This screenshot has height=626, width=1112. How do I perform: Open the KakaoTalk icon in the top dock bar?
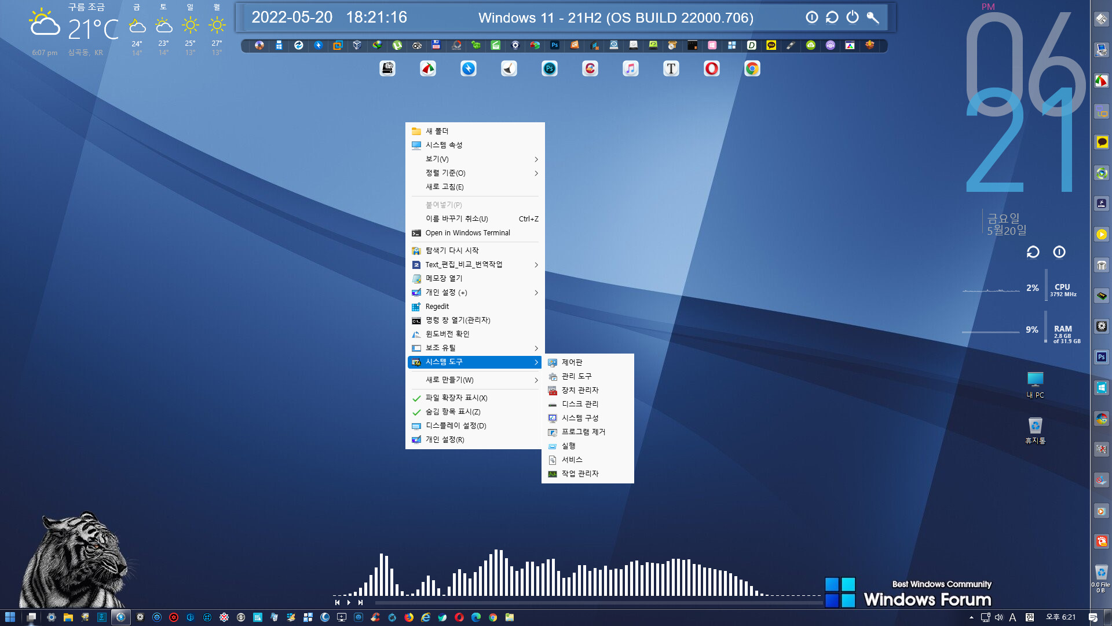(x=771, y=45)
